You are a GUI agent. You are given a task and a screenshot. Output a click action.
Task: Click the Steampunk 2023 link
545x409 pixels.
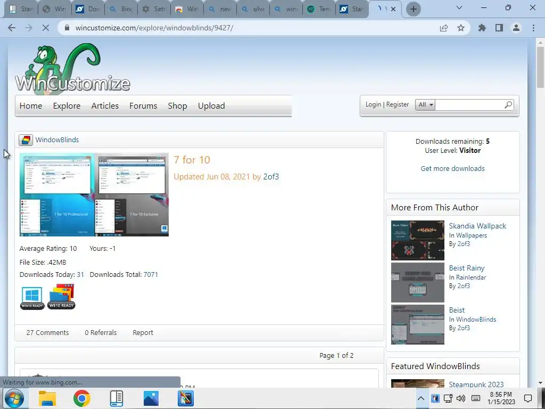tap(476, 385)
